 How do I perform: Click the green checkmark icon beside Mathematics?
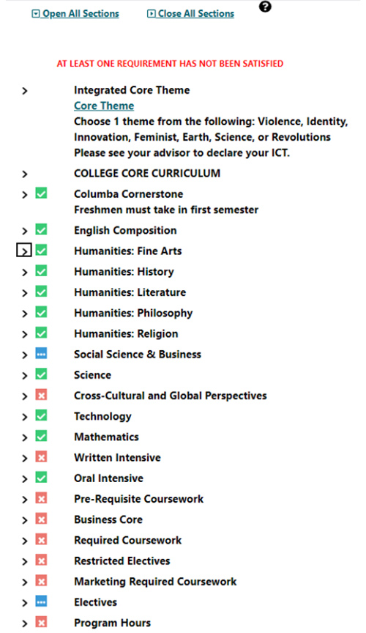pos(41,436)
